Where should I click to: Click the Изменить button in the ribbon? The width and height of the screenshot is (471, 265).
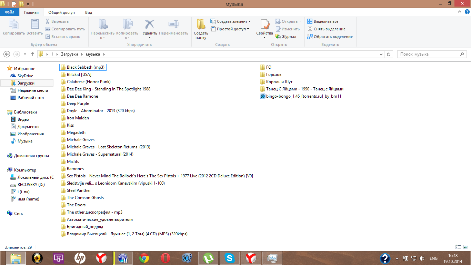click(x=287, y=29)
